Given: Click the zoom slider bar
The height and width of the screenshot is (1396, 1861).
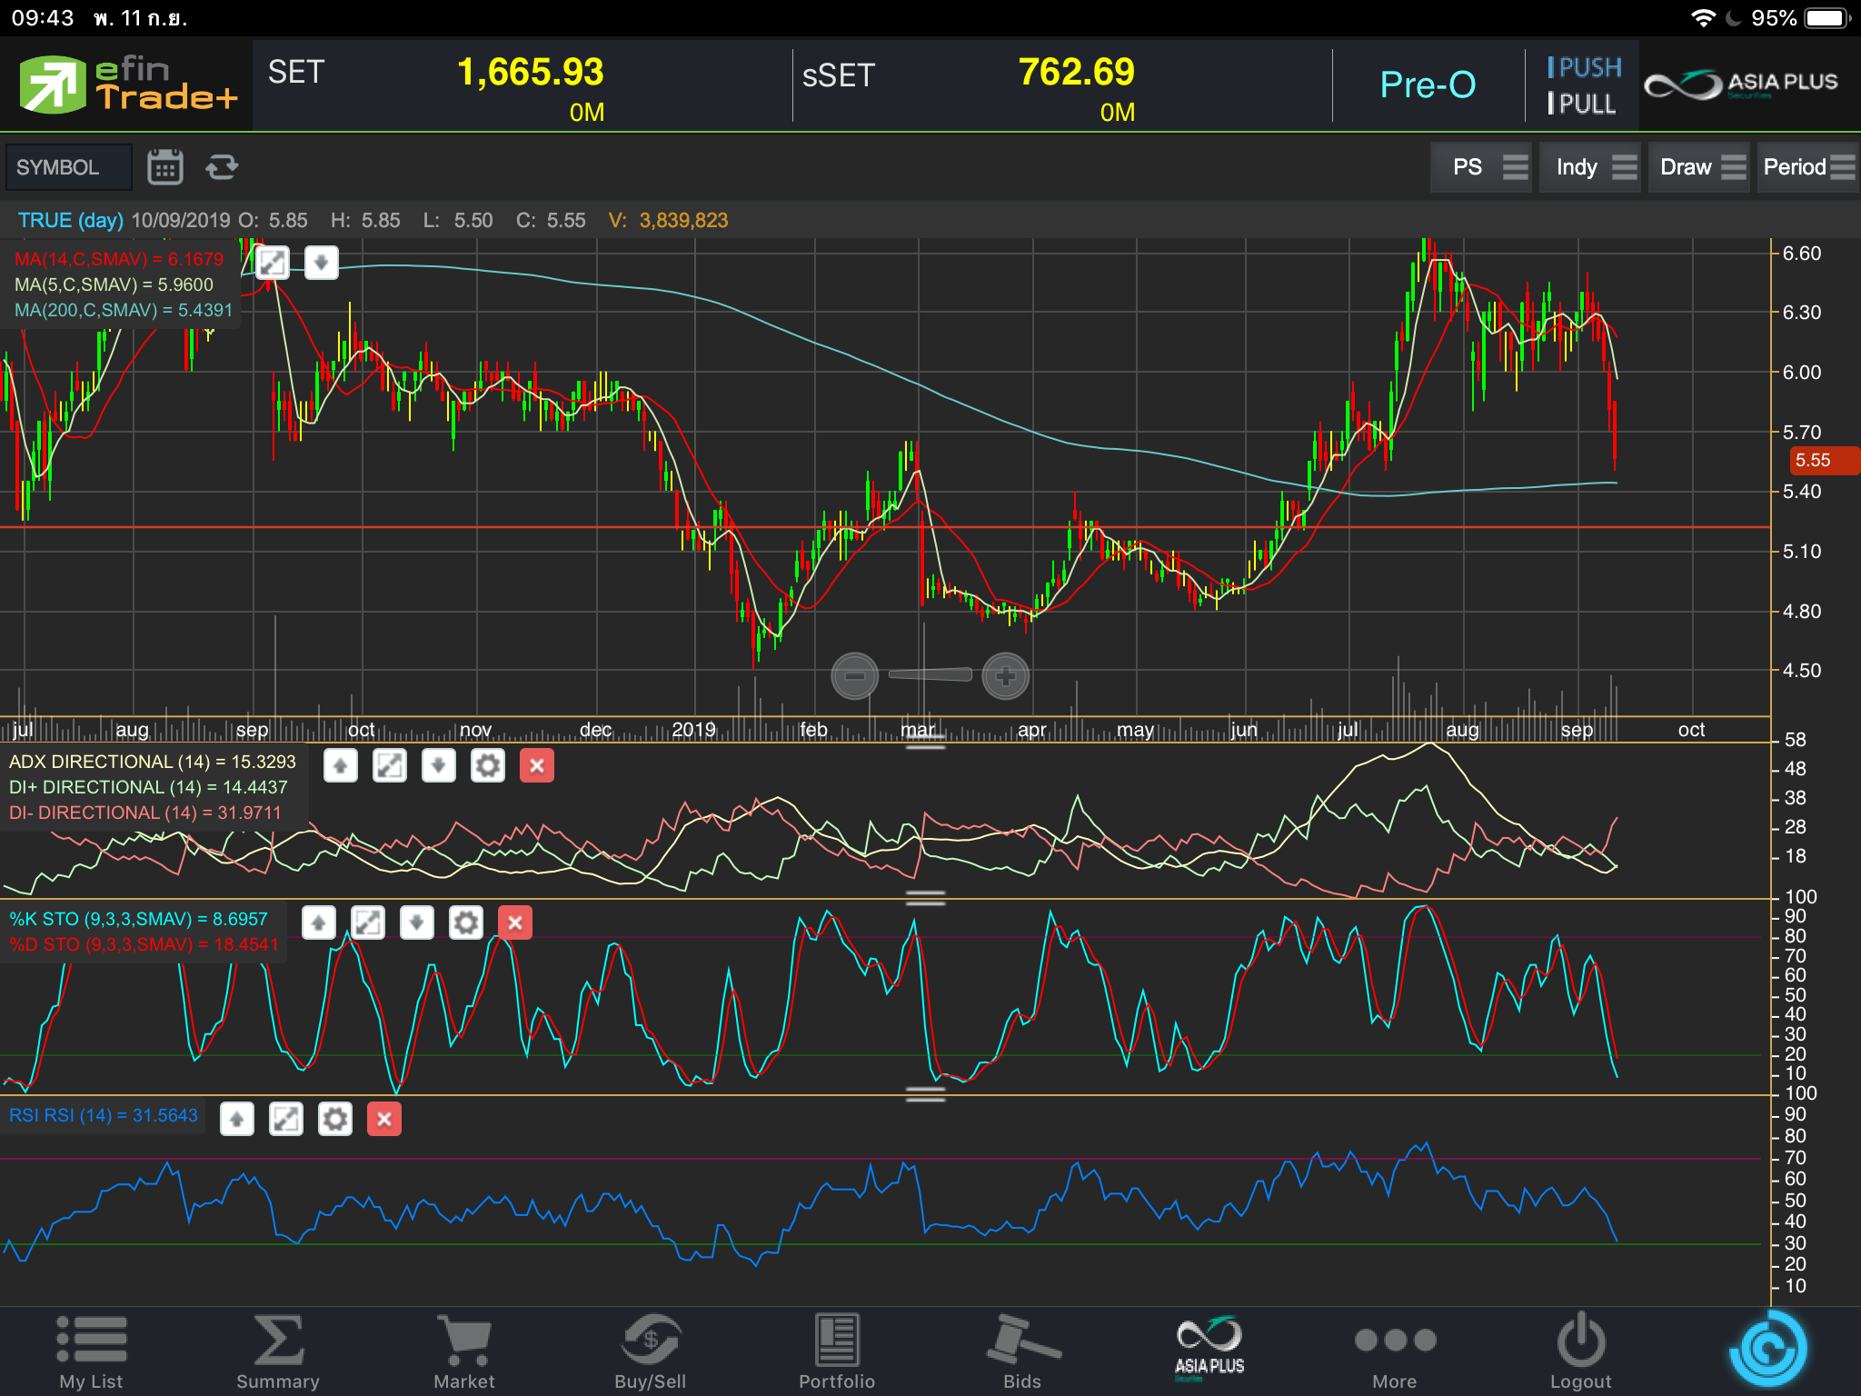Looking at the screenshot, I should click(930, 674).
